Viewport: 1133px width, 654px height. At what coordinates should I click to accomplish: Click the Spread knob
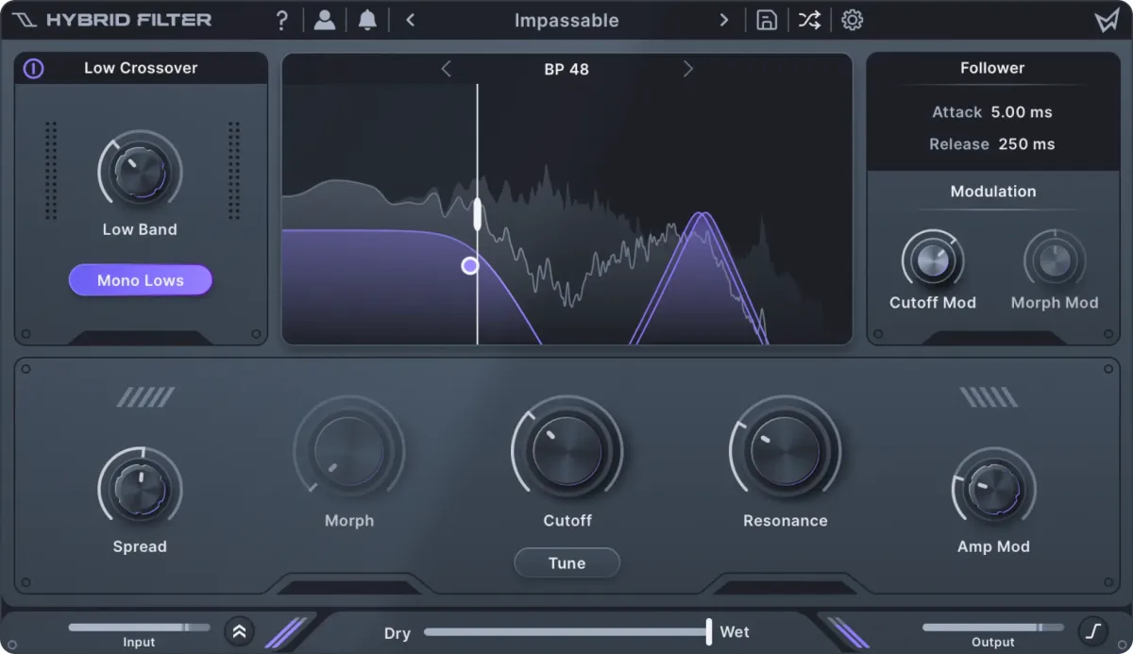click(x=140, y=489)
